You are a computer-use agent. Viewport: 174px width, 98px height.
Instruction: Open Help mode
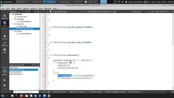[5, 51]
